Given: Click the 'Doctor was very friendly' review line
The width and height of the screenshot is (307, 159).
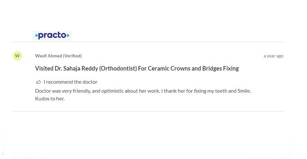Looking at the screenshot, I should [63, 91].
